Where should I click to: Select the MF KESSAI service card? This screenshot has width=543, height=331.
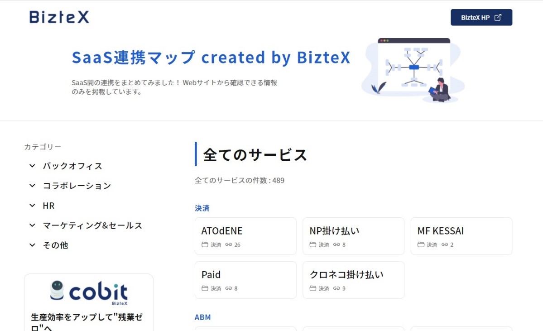(x=461, y=236)
